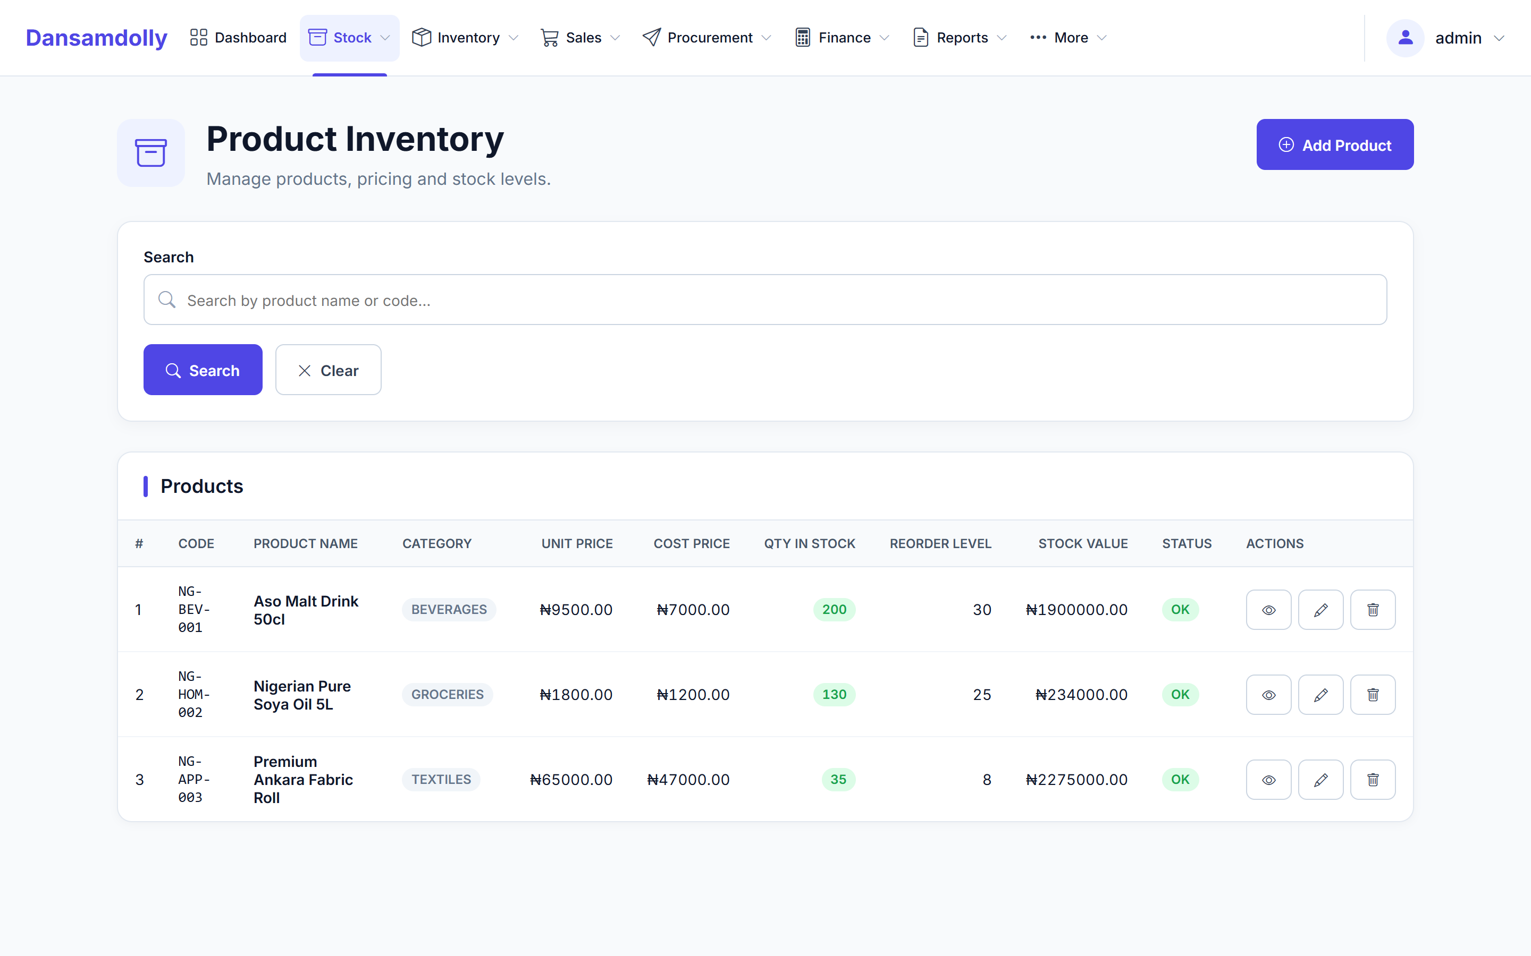Expand the More menu

coord(1069,38)
